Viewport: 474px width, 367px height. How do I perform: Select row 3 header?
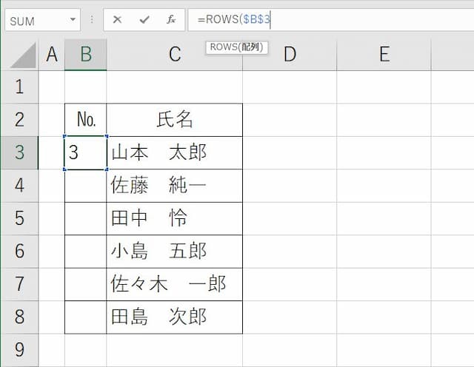tap(19, 152)
